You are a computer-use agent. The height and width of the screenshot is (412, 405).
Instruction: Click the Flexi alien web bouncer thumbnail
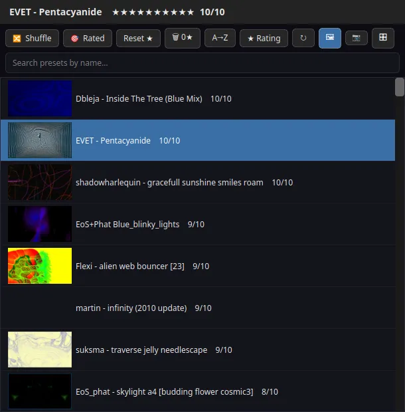[x=40, y=266]
